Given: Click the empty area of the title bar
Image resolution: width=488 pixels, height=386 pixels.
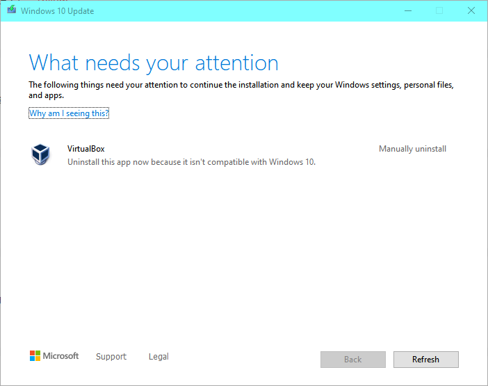Looking at the screenshot, I should 243,10.
